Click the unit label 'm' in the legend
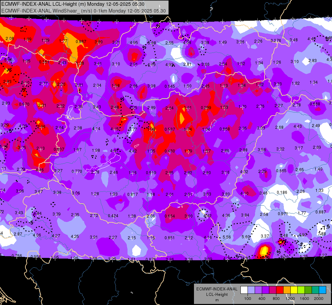332x305 pixels. [x=217, y=300]
